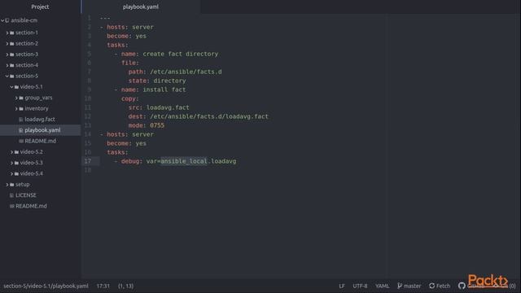Image resolution: width=521 pixels, height=293 pixels.
Task: Click the section-3 folder icon
Action: (x=12, y=55)
